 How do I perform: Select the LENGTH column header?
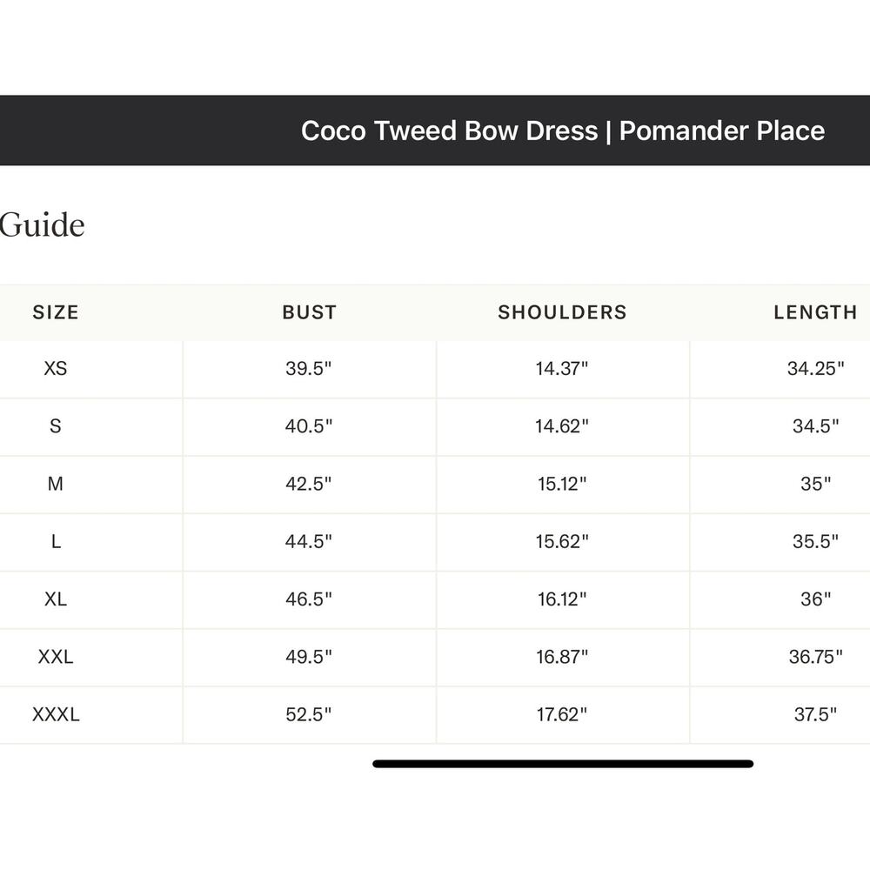click(815, 312)
